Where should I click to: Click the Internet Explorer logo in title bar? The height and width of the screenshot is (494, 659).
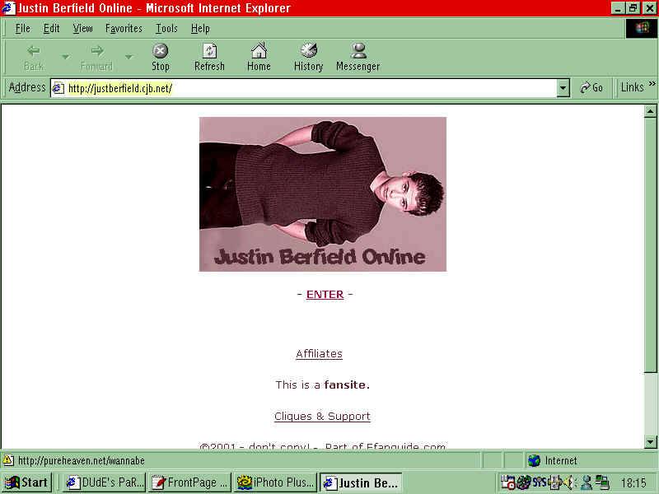8,8
